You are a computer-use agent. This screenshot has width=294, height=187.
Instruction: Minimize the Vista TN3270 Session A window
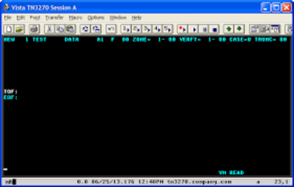pyautogui.click(x=266, y=8)
